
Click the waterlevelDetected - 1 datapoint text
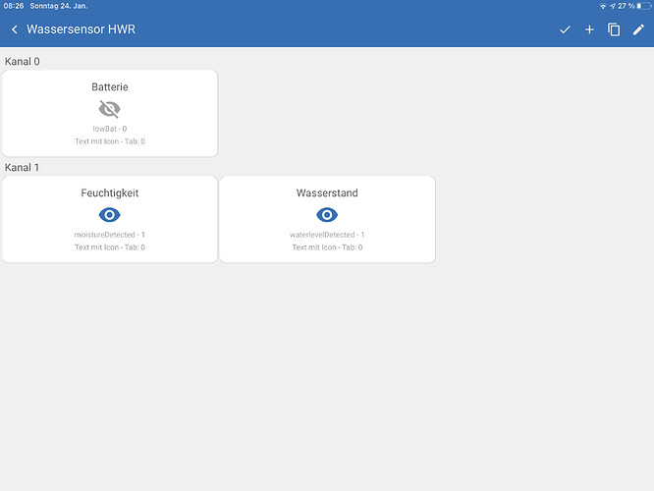pos(327,235)
